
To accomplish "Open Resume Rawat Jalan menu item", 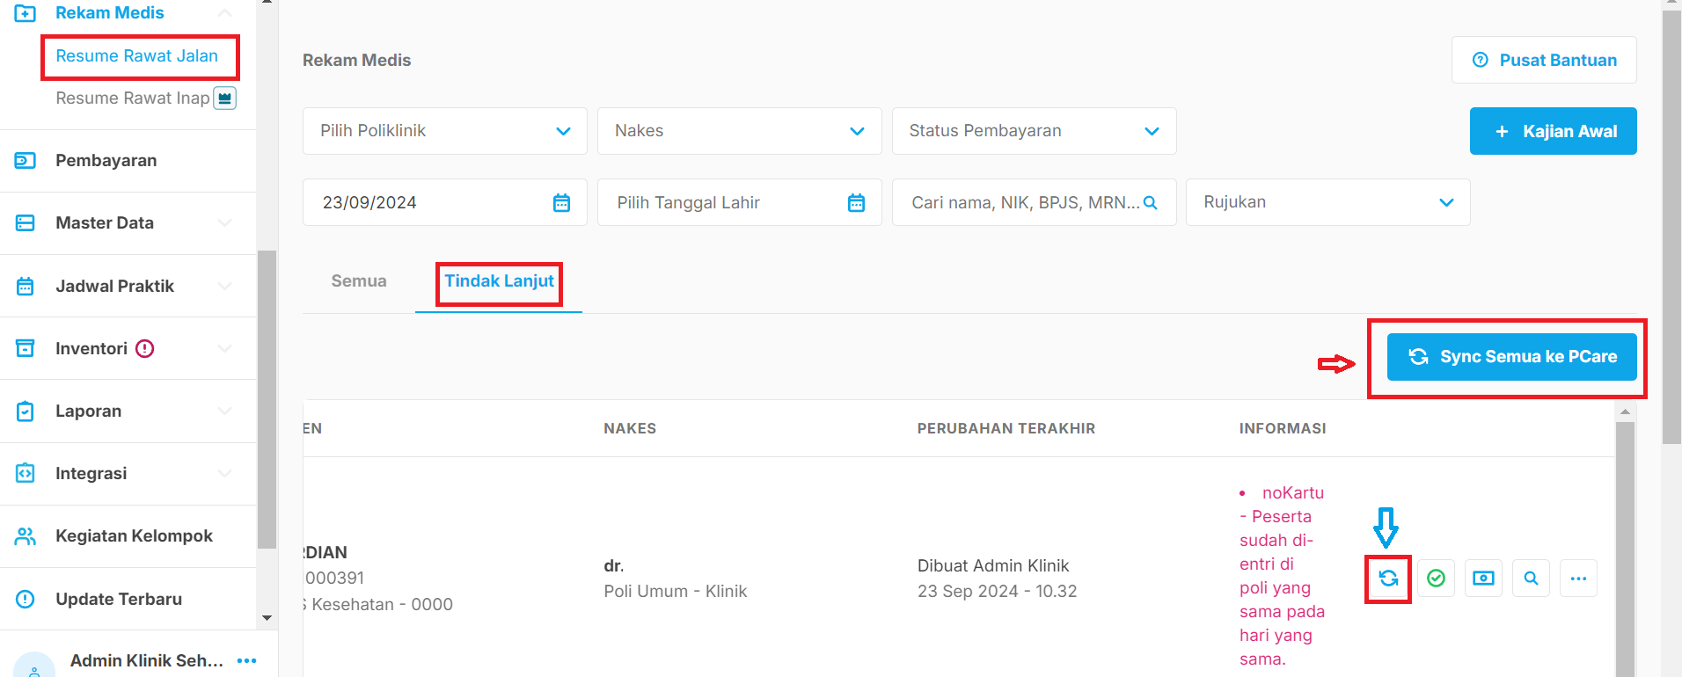I will point(137,56).
